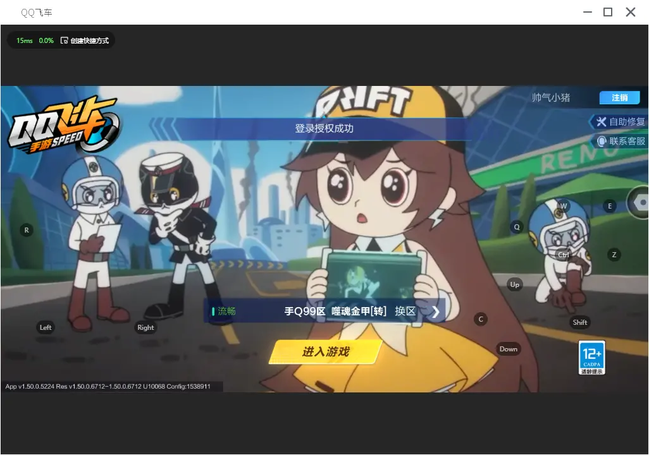Viewport: 649px width, 455px height.
Task: Click the 进入游戏 enter game button
Action: pyautogui.click(x=325, y=352)
